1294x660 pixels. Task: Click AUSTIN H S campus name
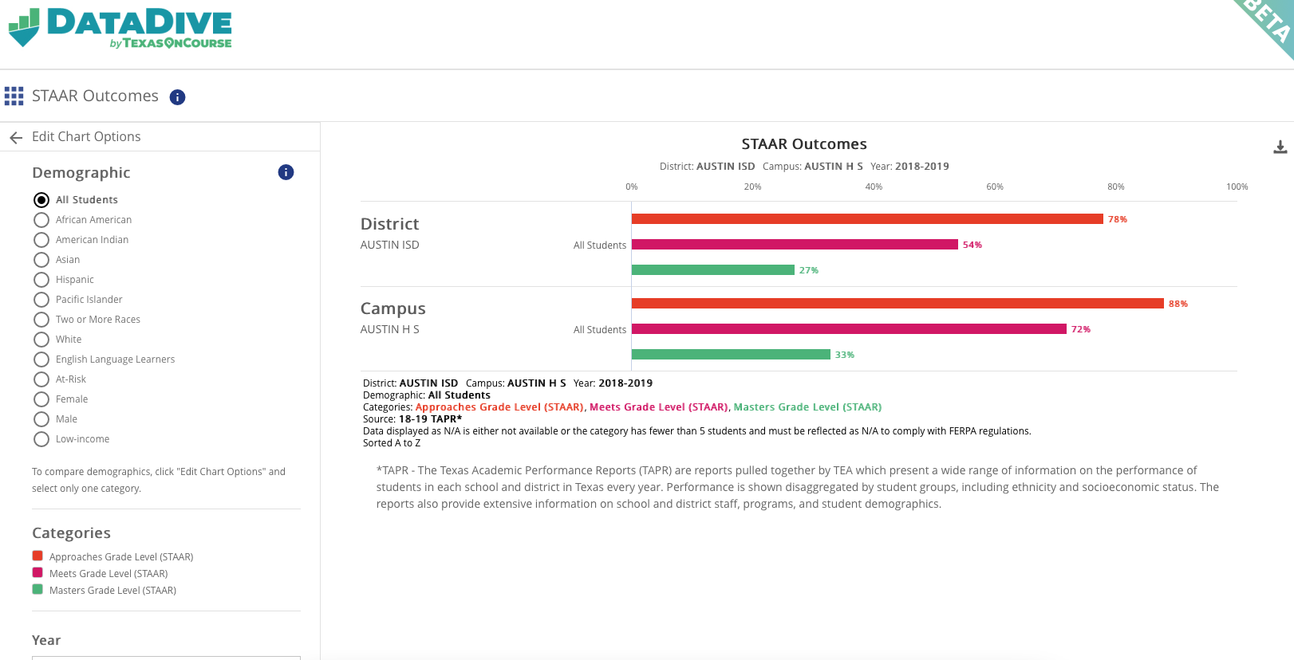coord(389,330)
